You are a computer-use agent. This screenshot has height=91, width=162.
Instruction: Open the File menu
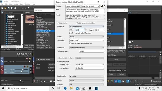pos(2,4)
